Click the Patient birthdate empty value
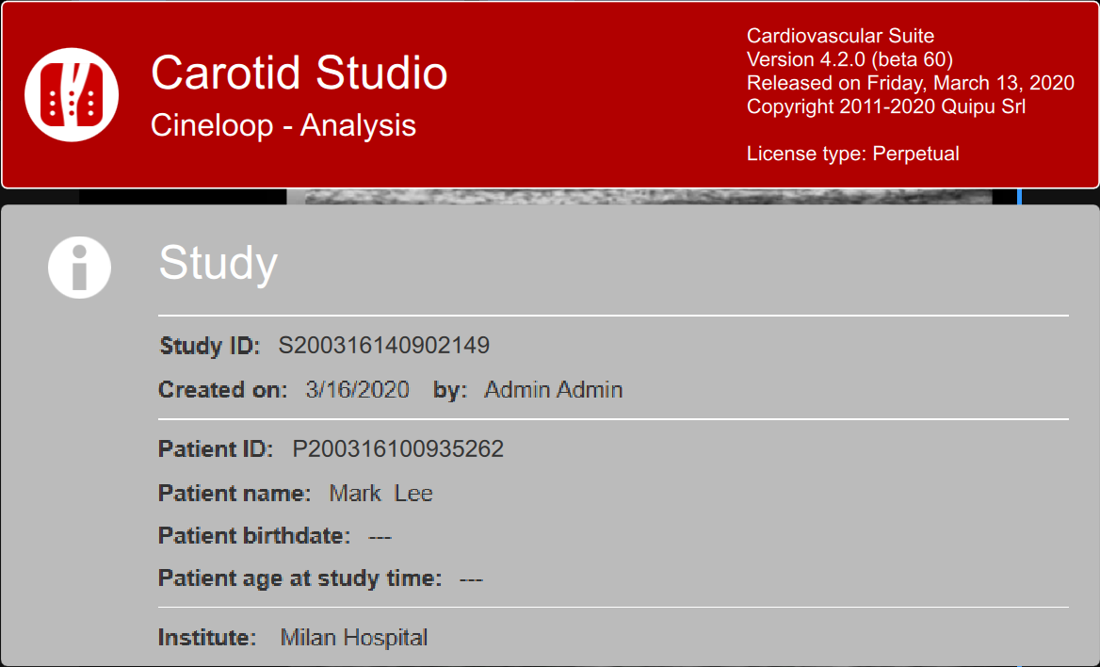Image resolution: width=1100 pixels, height=667 pixels. (380, 537)
